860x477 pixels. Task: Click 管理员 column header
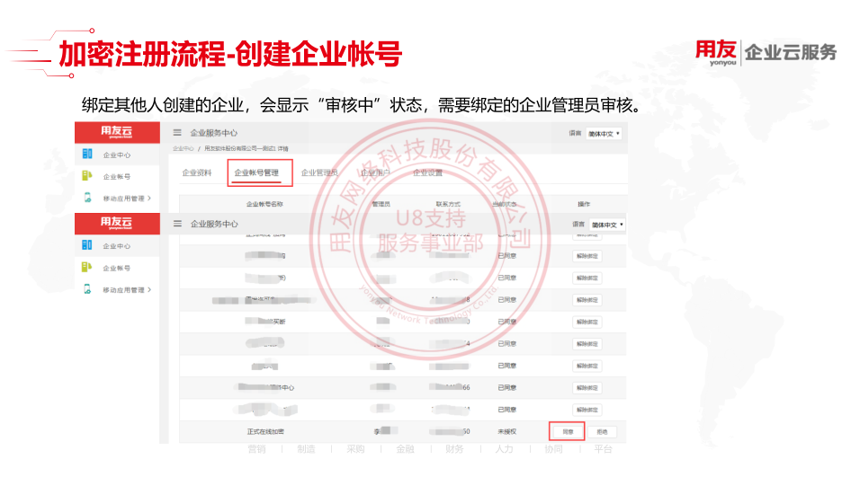click(x=381, y=204)
